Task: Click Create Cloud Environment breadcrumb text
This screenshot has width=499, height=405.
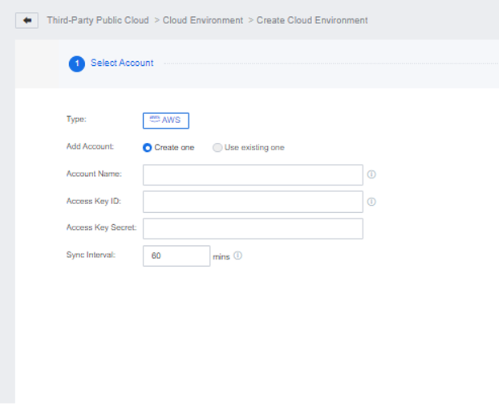Action: (x=312, y=20)
